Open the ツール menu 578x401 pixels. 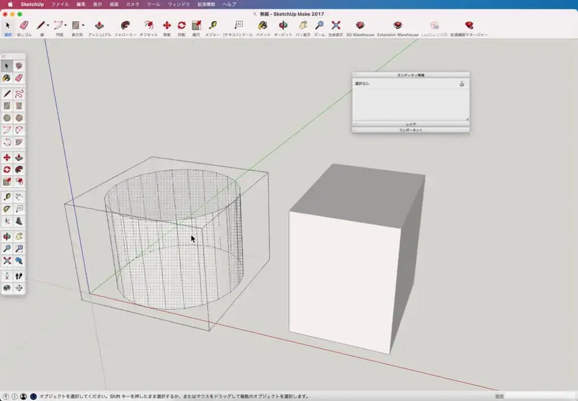[154, 5]
